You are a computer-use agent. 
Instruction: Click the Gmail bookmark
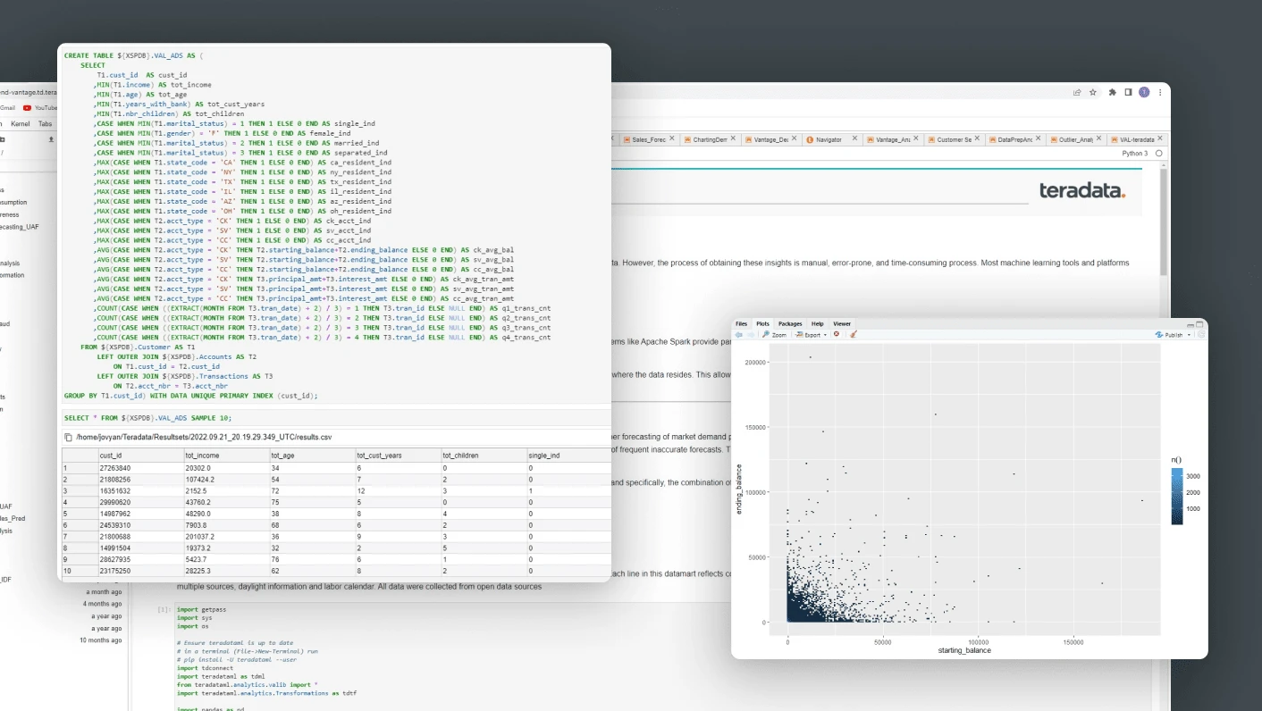tap(7, 107)
